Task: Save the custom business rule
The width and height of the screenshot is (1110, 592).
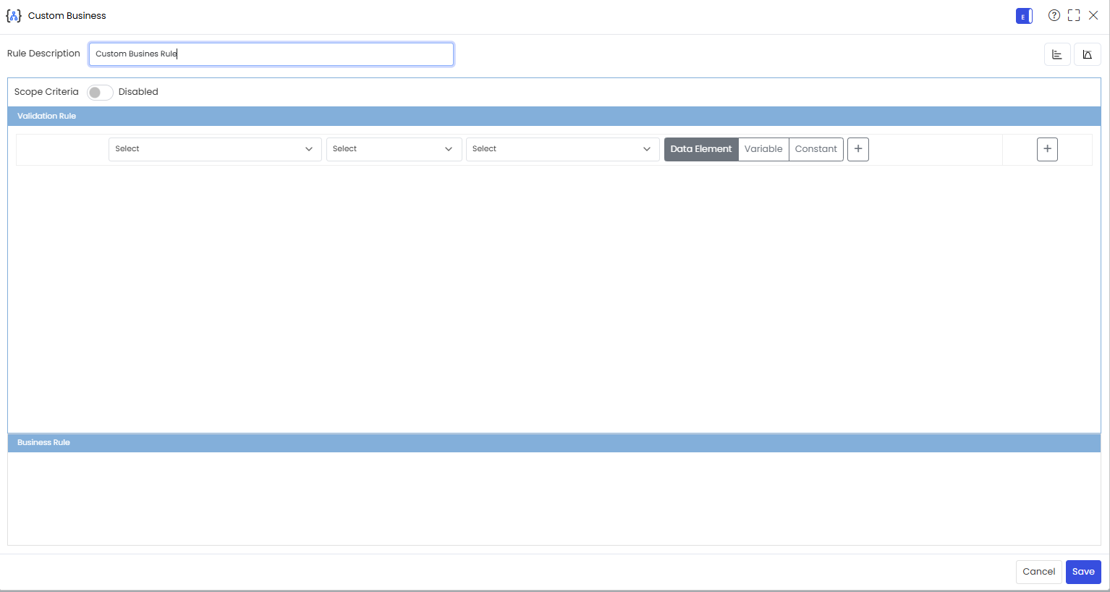Action: click(1083, 572)
